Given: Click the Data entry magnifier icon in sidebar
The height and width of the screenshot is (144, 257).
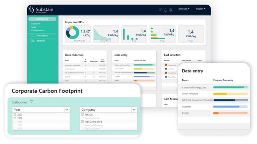Looking at the screenshot, I should (33, 35).
